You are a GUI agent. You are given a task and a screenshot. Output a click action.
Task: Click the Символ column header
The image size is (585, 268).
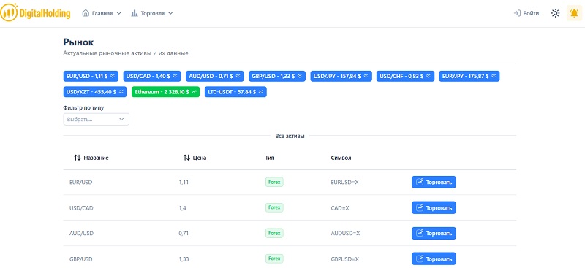[x=341, y=158]
